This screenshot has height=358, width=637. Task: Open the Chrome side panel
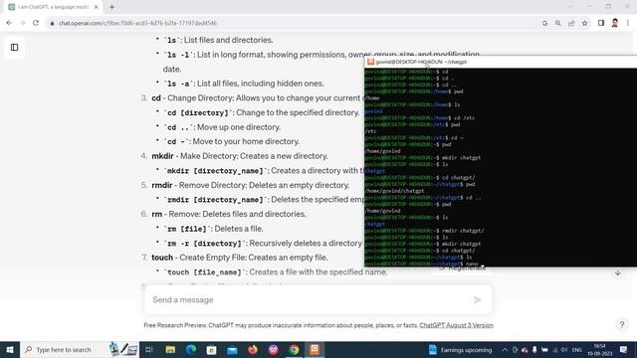[x=601, y=23]
